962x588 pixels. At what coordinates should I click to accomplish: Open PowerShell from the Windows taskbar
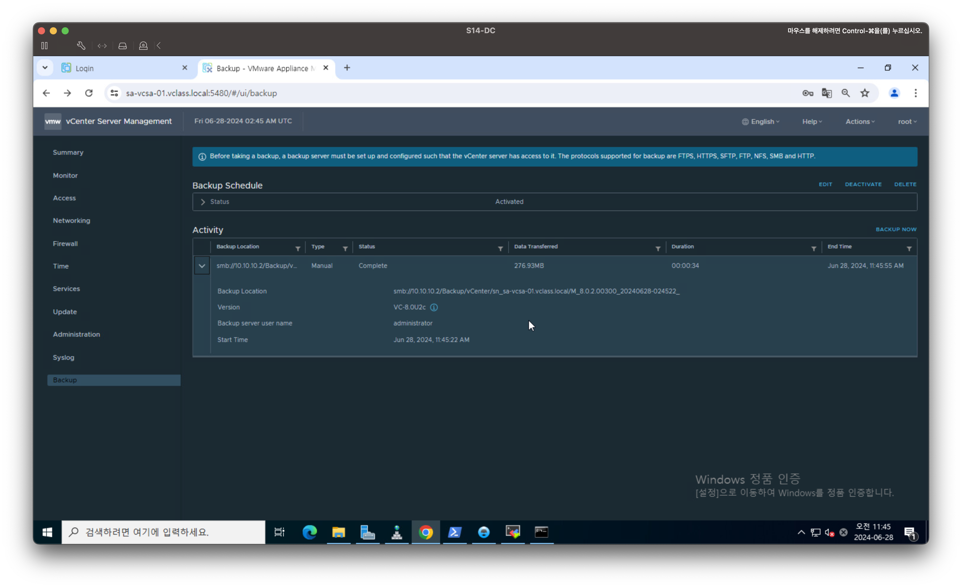click(x=454, y=532)
